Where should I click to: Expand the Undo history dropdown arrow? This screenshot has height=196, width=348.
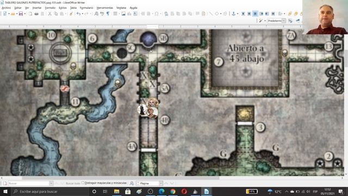click(82, 14)
